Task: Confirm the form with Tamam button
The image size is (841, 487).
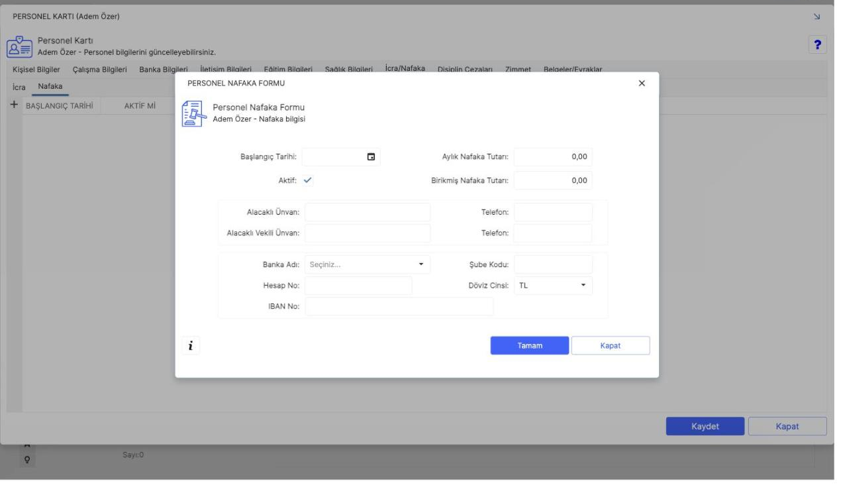Action: pyautogui.click(x=530, y=345)
